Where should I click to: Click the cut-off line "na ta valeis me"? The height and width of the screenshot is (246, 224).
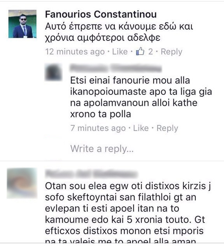point(121,241)
